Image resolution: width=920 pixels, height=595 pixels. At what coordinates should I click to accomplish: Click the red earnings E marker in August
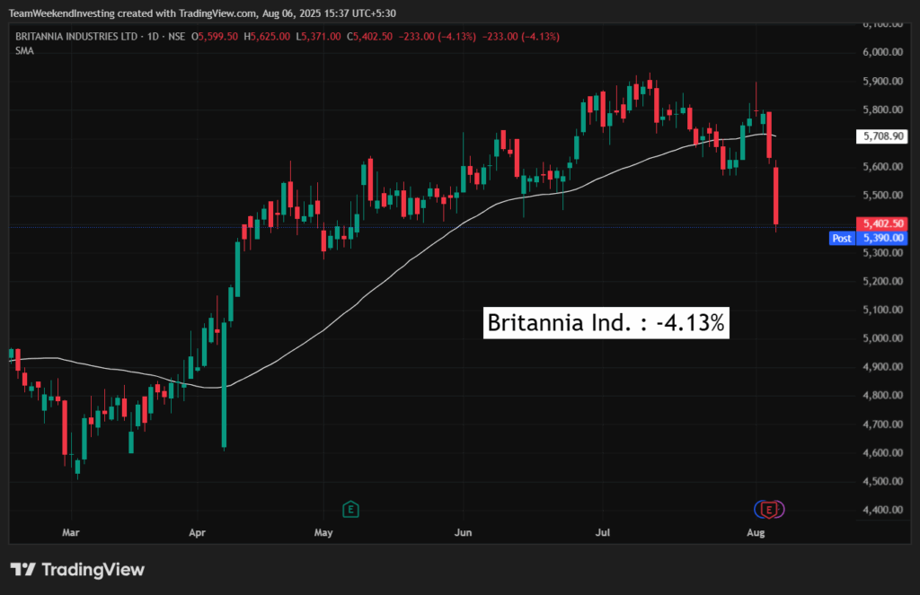tap(769, 510)
